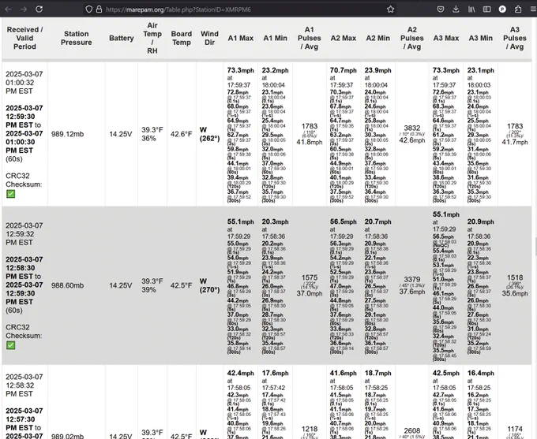Click the 'Air Temp / RH' column header
537x439 pixels.
pos(152,38)
